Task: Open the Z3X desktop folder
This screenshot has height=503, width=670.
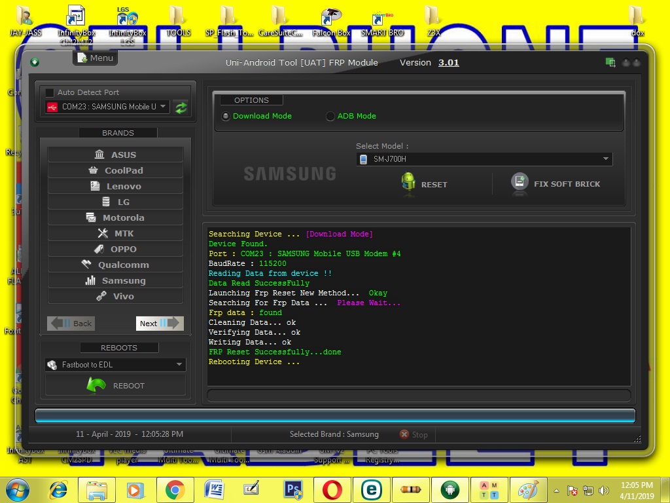Action: [x=433, y=22]
